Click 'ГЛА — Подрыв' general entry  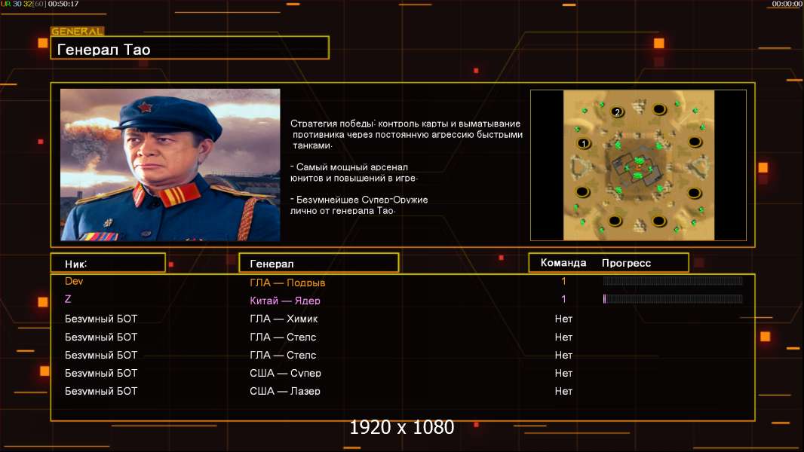287,282
